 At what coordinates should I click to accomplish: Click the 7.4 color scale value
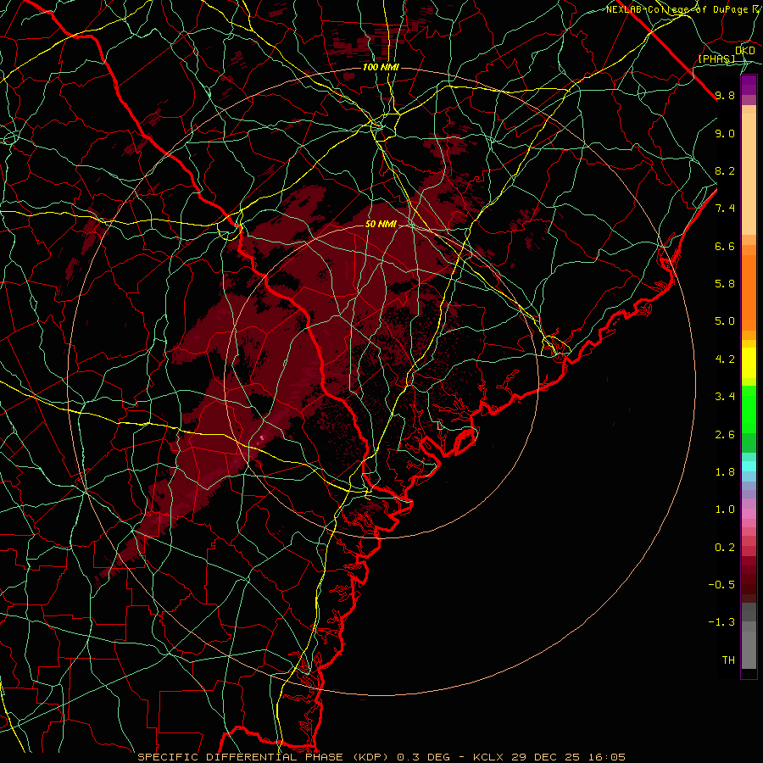(x=725, y=209)
